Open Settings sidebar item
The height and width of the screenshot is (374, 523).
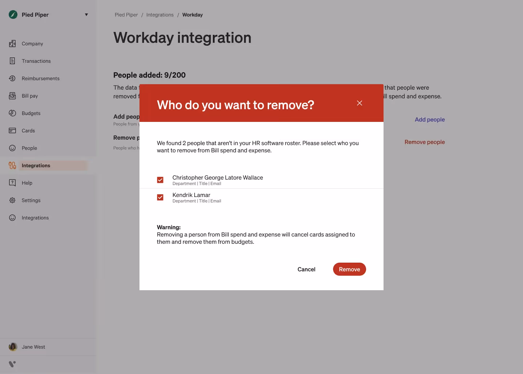coord(31,200)
